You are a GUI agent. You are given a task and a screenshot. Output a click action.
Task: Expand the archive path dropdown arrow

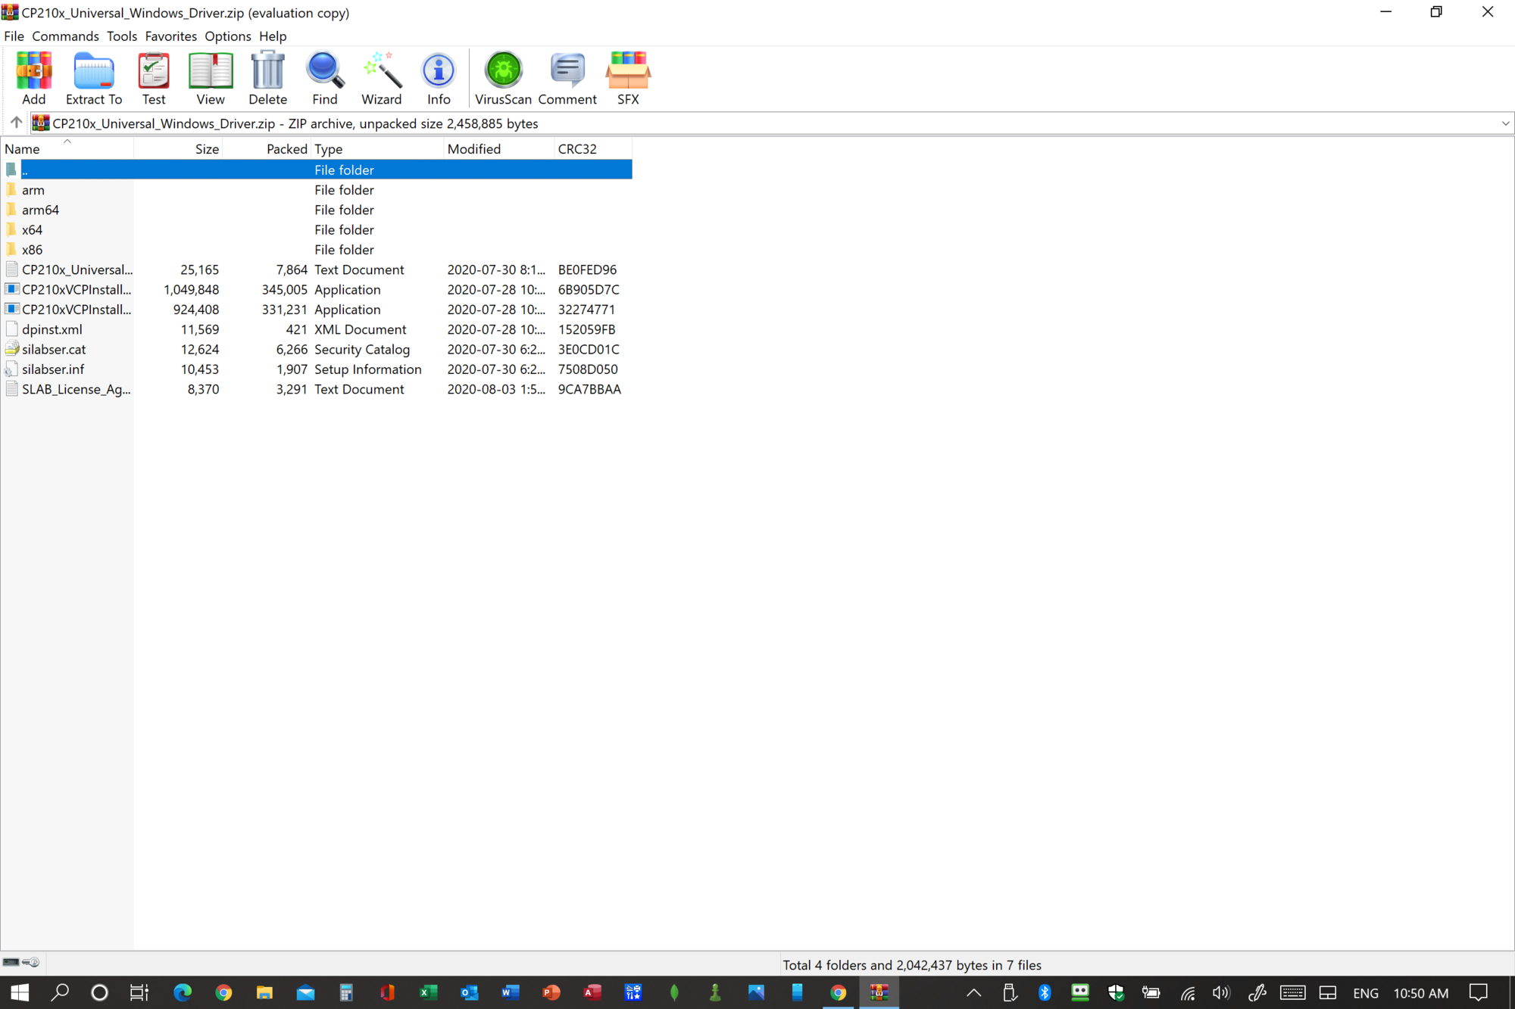[1504, 123]
